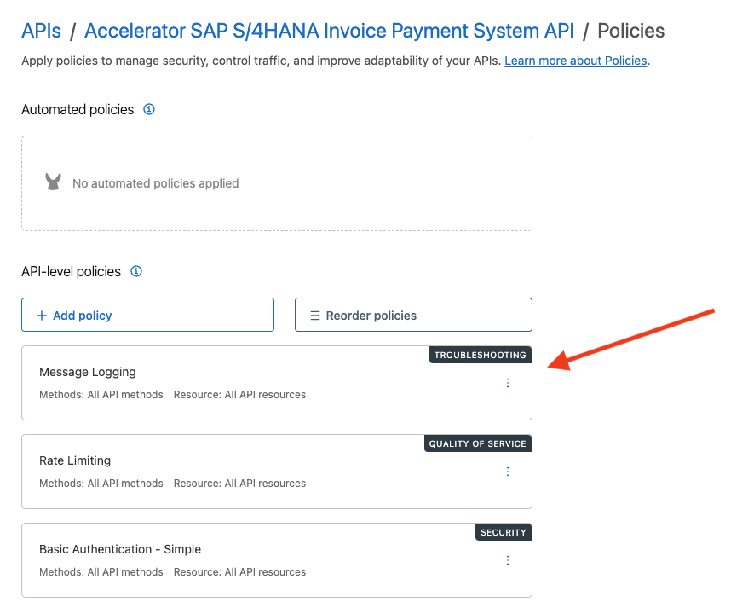The width and height of the screenshot is (754, 614).
Task: Click the Reorder policies list icon
Action: (314, 316)
